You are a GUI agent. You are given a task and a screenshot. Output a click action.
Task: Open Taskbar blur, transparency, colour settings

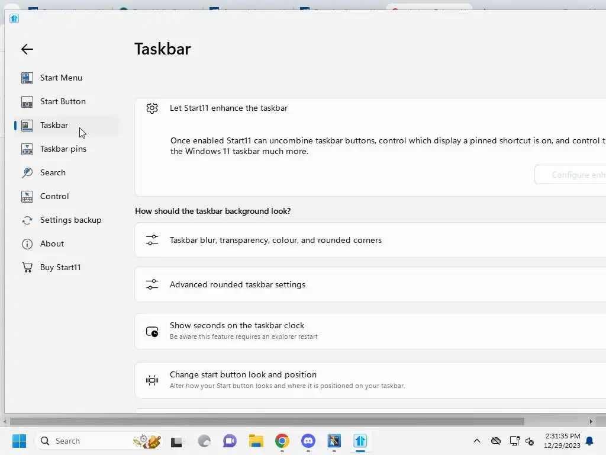click(x=370, y=240)
